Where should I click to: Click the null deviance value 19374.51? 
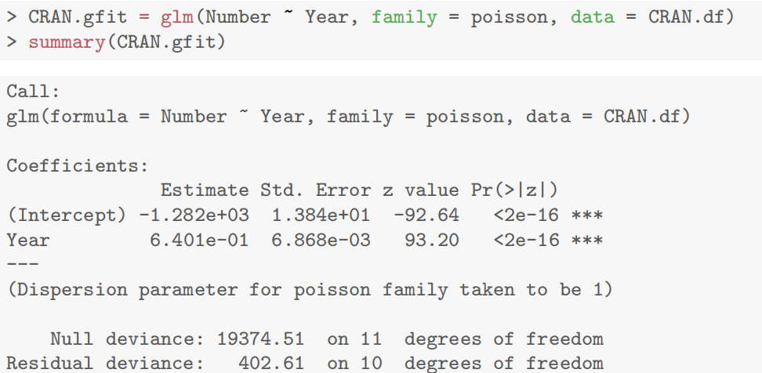pos(266,339)
